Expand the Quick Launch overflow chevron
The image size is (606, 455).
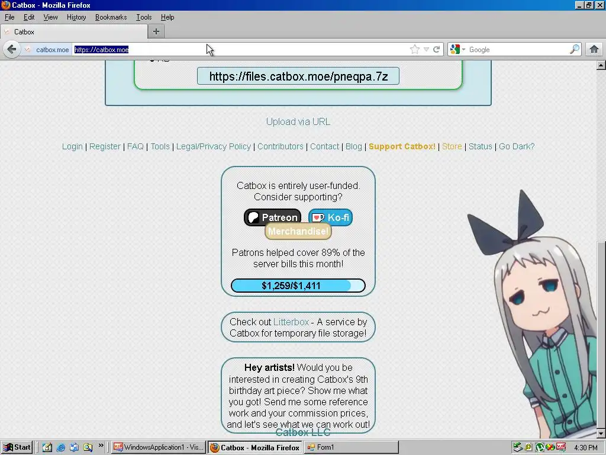(x=101, y=446)
